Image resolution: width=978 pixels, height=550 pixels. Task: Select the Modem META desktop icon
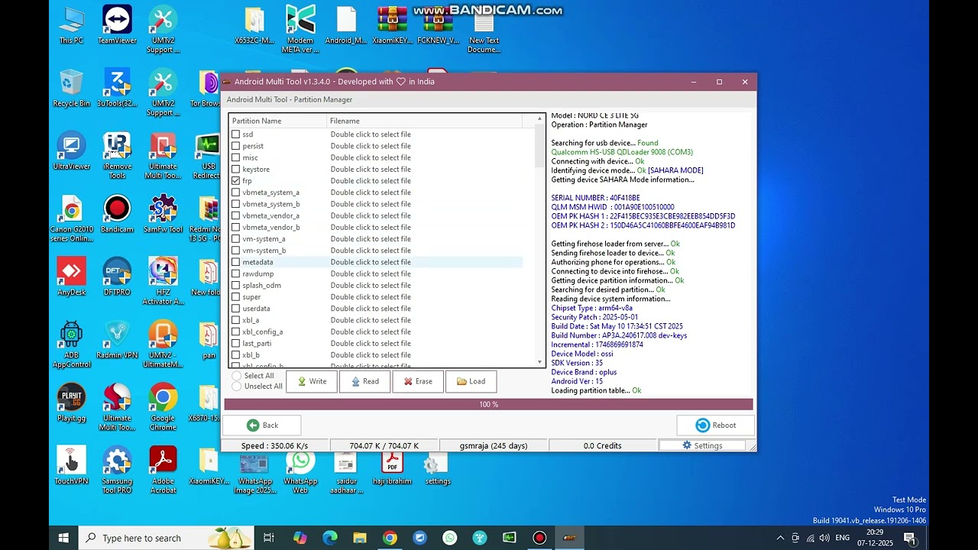pos(300,30)
